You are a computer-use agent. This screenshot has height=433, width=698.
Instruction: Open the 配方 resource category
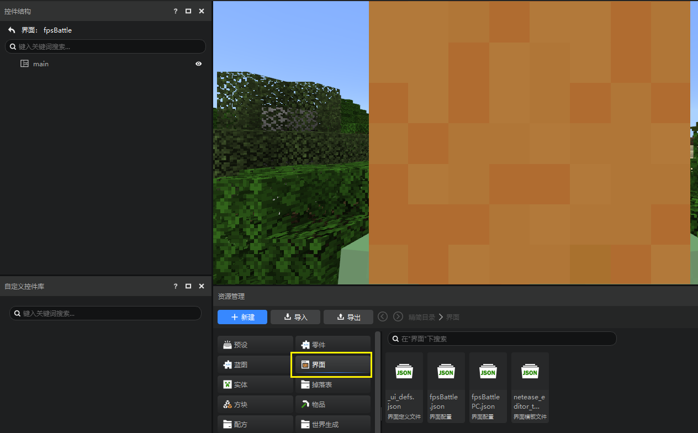[x=255, y=424]
